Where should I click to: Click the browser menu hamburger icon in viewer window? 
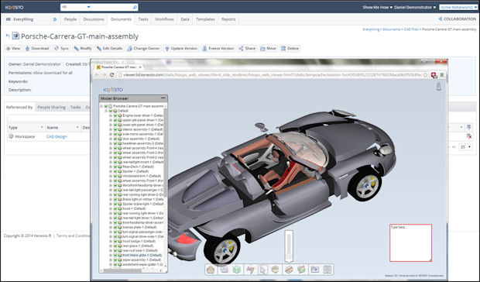coord(442,74)
